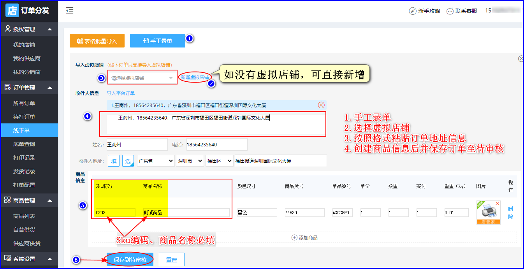This screenshot has height=269, width=524.
Task: Click the printer product thumbnail
Action: click(x=488, y=212)
